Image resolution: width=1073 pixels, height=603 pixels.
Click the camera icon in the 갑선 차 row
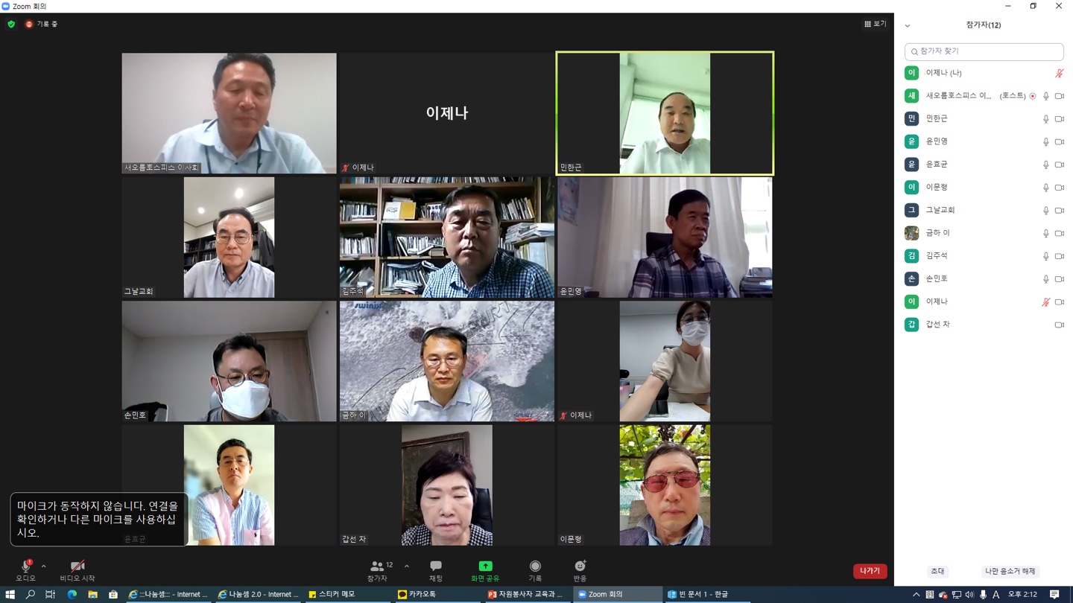1059,325
